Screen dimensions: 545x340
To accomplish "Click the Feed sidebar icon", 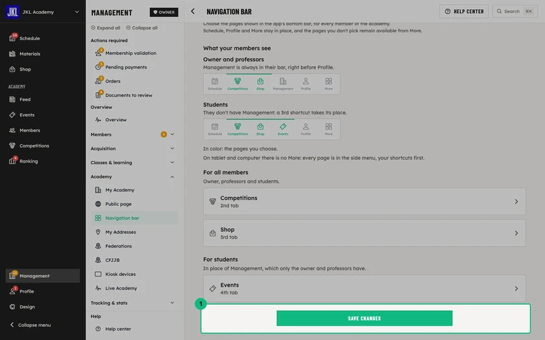I will [x=12, y=99].
